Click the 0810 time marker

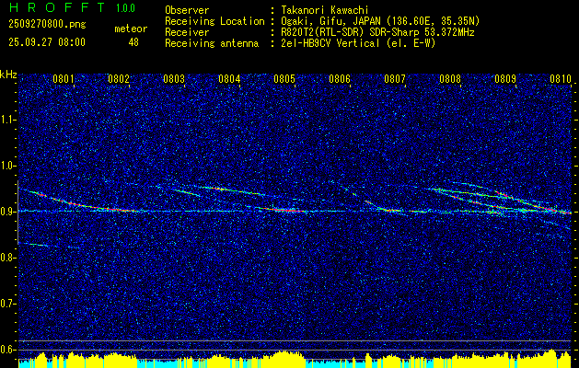561,79
